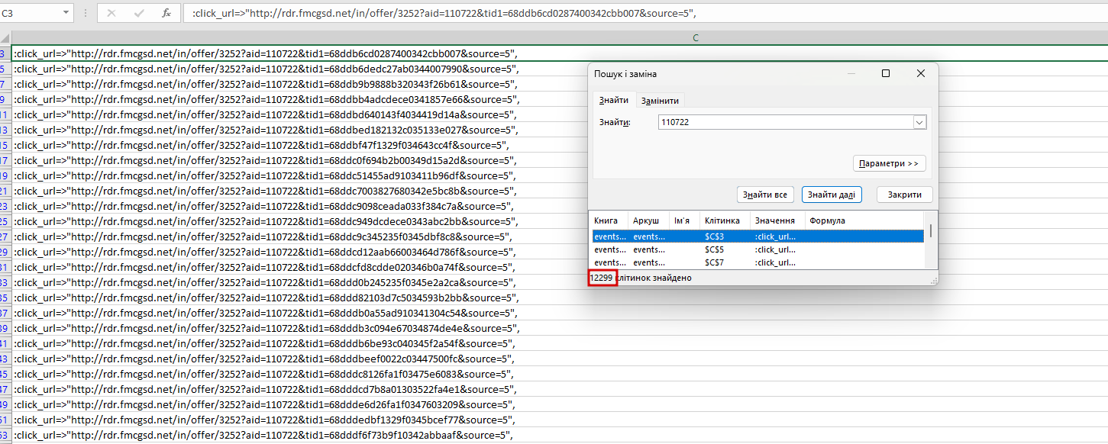Screen dimensions: 1108x444
Task: Open Insert Function fx icon
Action: [166, 13]
